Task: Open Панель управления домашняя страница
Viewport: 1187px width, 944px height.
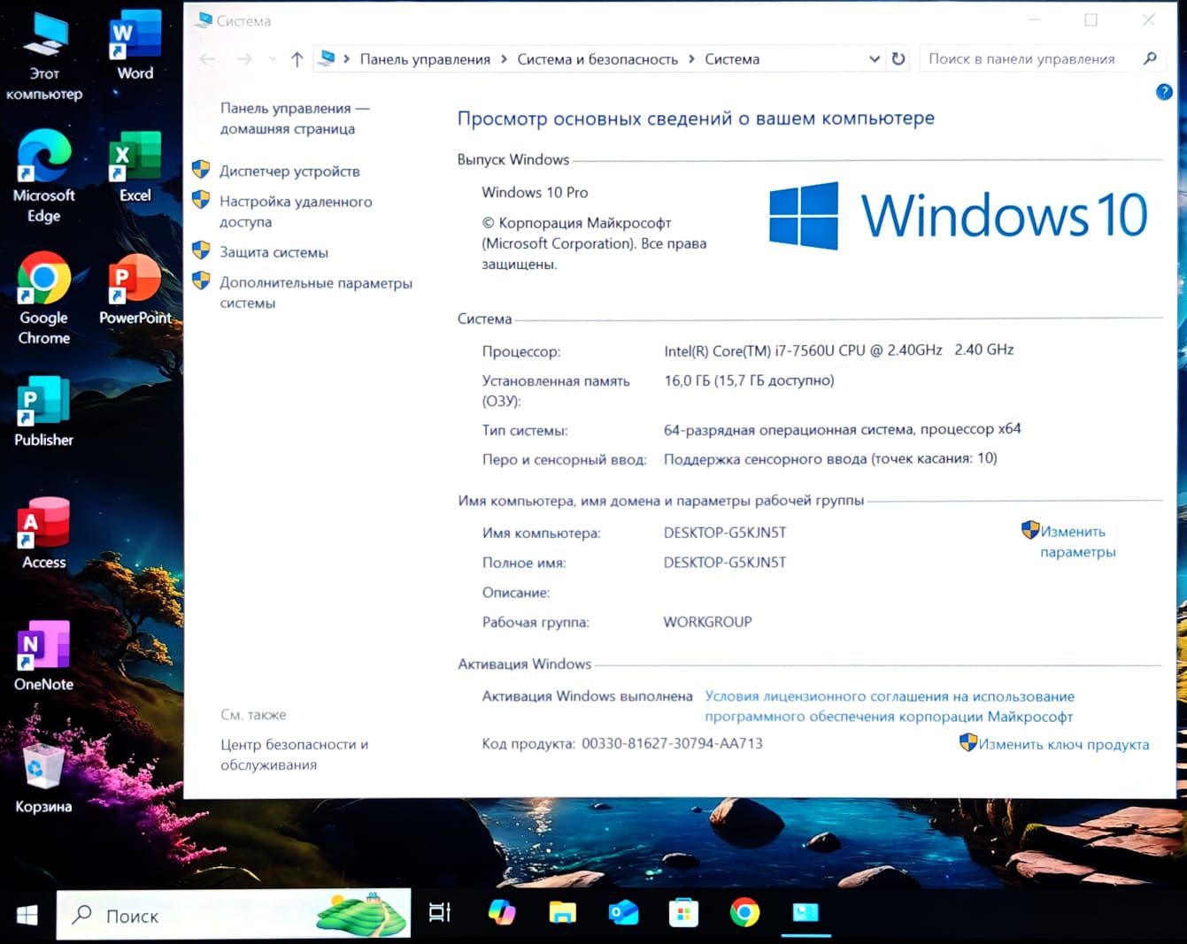Action: (x=295, y=119)
